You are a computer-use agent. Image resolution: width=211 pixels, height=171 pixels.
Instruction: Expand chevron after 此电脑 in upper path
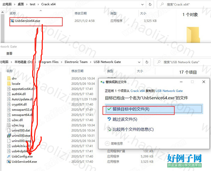click(14, 4)
